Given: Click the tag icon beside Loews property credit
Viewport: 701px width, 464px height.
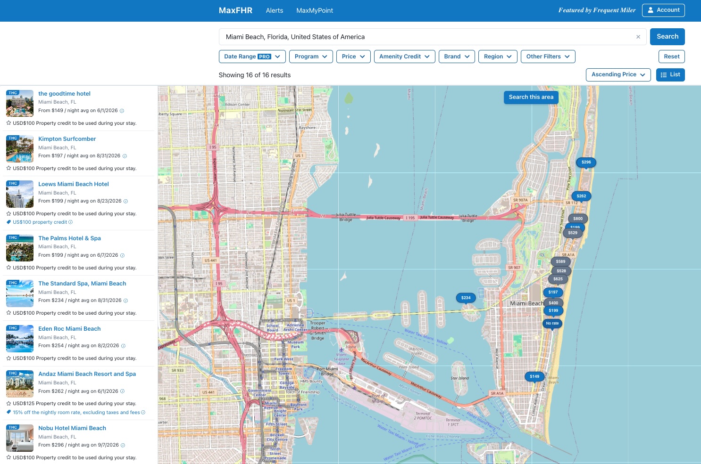Looking at the screenshot, I should 8,222.
